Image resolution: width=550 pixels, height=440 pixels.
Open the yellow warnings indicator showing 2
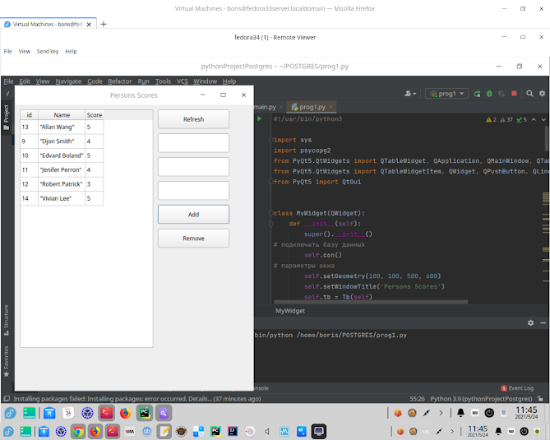(x=491, y=119)
